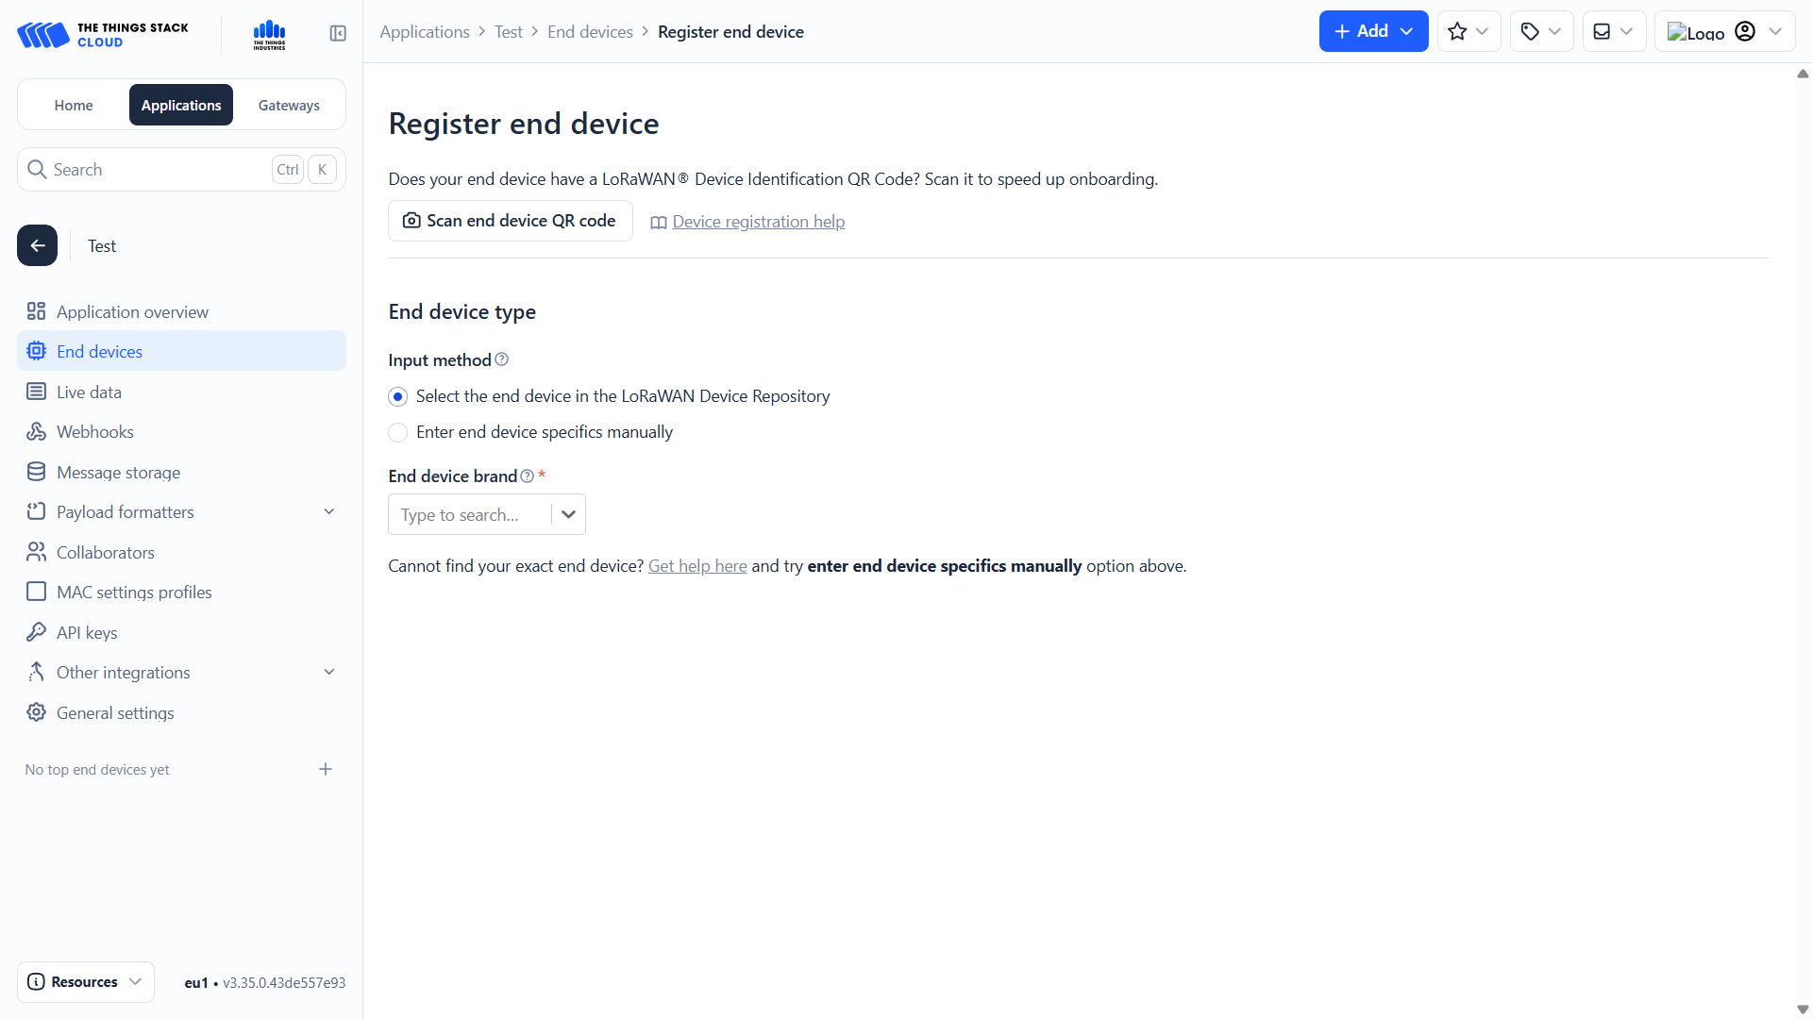Switch to the Gateways tab

pos(289,105)
